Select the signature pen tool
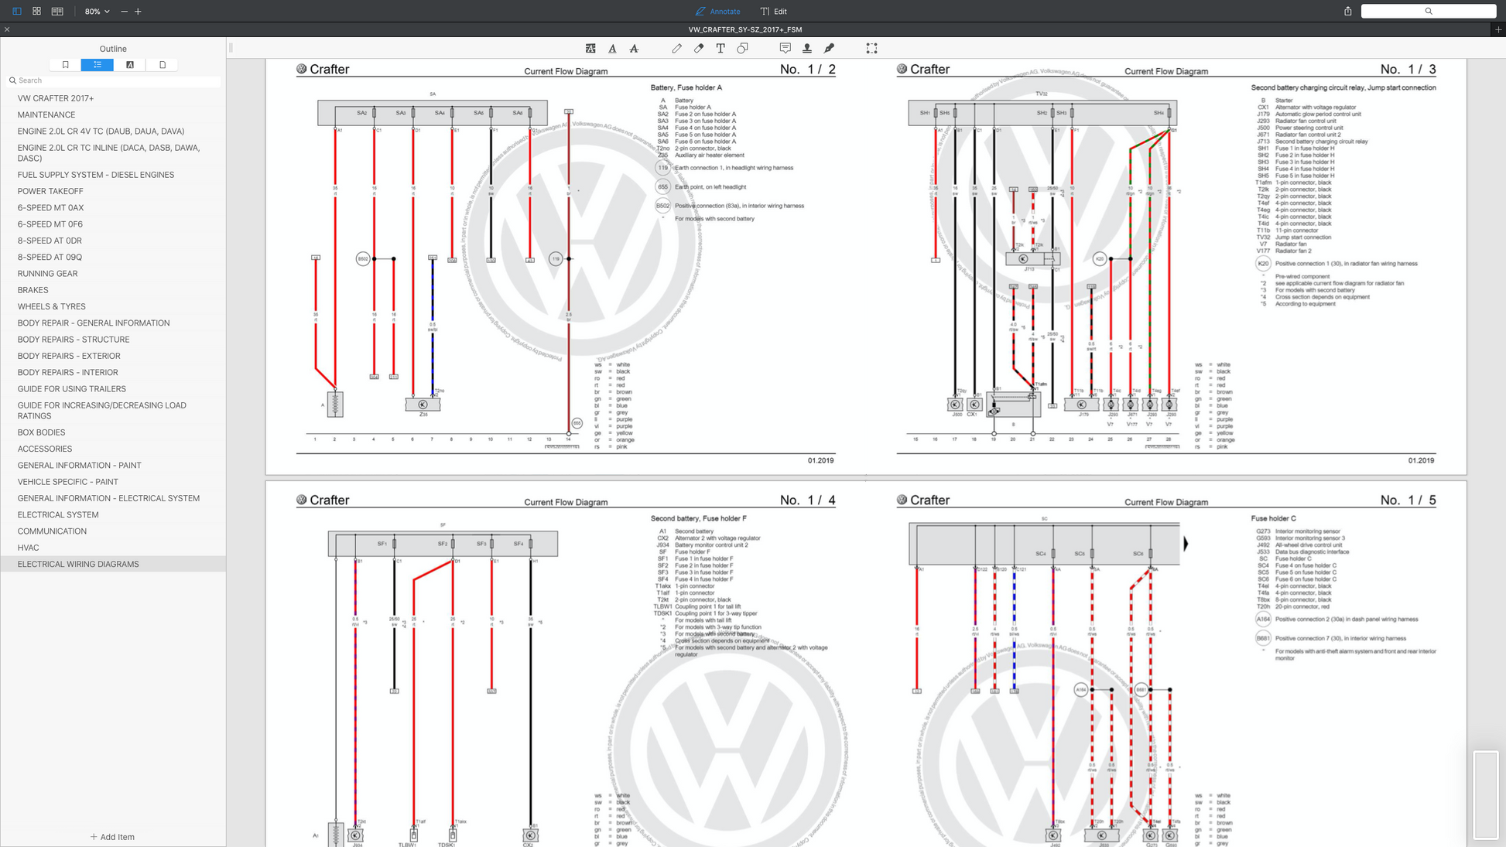This screenshot has width=1506, height=847. click(829, 48)
